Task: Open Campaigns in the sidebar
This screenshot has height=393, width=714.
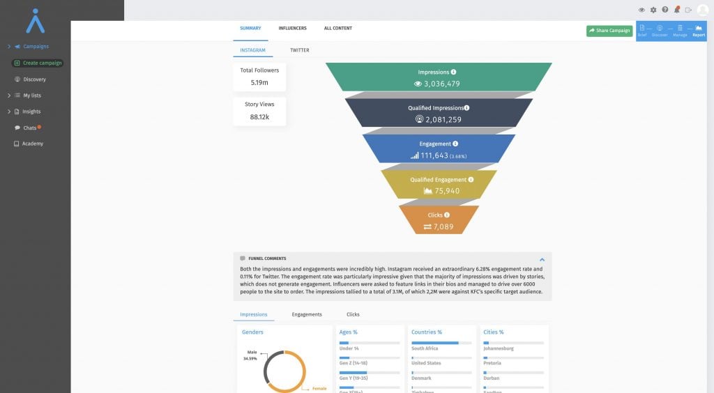Action: tap(36, 47)
